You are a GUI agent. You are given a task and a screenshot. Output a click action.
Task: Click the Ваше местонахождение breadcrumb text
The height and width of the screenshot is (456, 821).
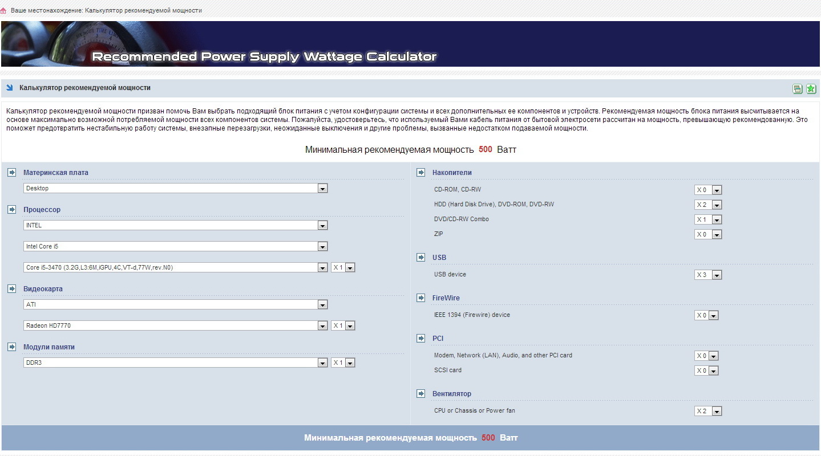click(x=106, y=11)
